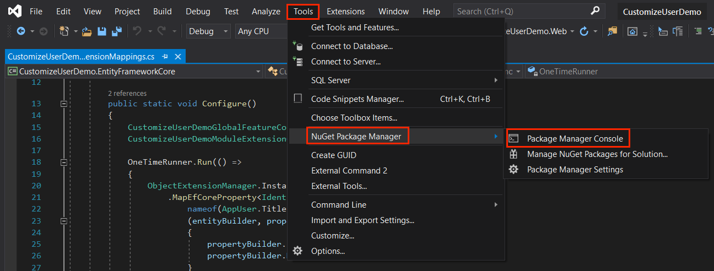
Task: Choose Manage NuGet Packages for Solution
Action: click(x=597, y=154)
